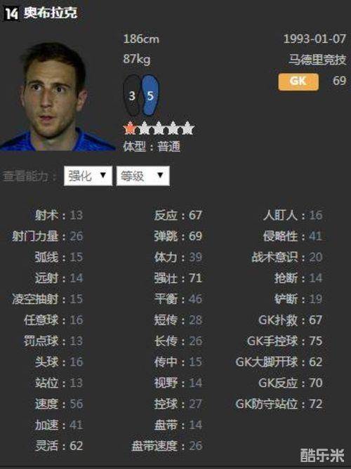The image size is (351, 469).
Task: Click the red first star rating
Action: pos(130,128)
